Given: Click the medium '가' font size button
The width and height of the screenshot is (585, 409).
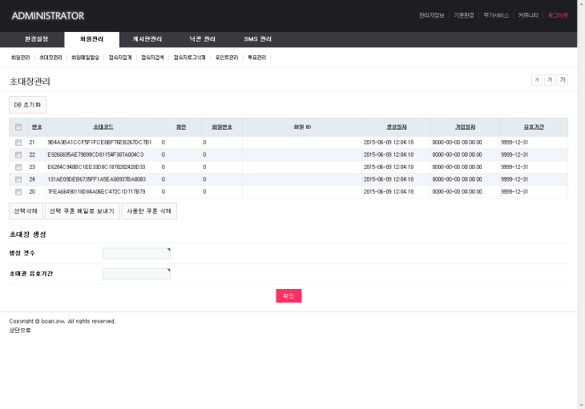Looking at the screenshot, I should click(x=550, y=80).
